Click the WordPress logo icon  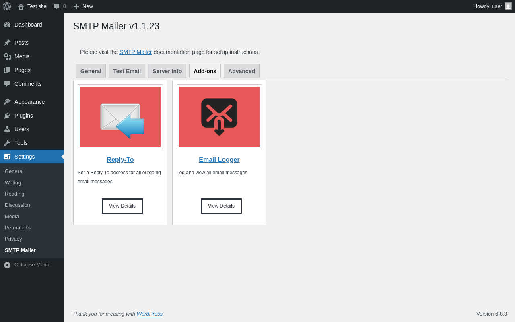point(7,6)
